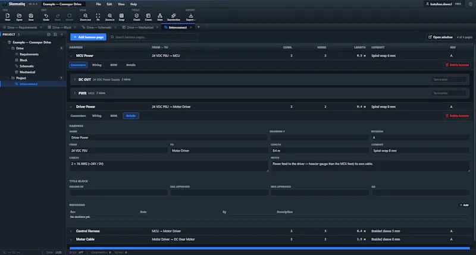Click the Save toolbar icon
This screenshot has width=476, height=255.
pos(31,17)
